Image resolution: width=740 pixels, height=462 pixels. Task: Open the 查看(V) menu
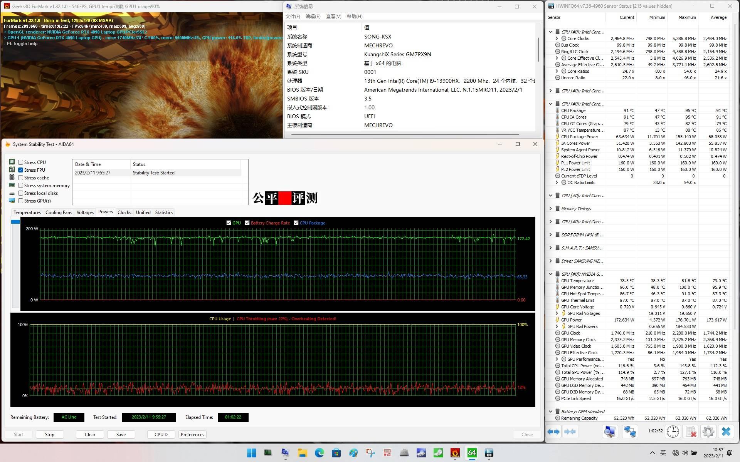tap(333, 17)
